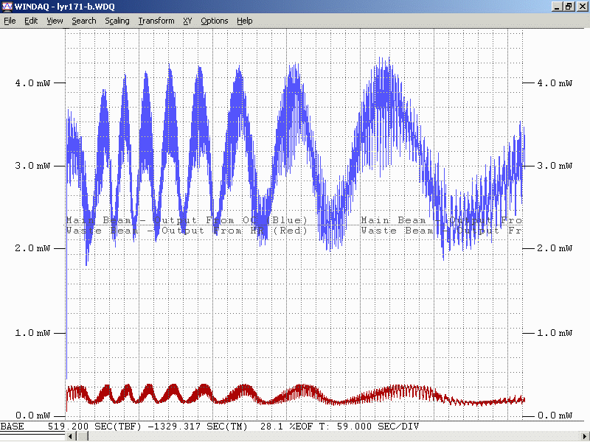Open the XY menu
The height and width of the screenshot is (442, 590).
[x=187, y=21]
